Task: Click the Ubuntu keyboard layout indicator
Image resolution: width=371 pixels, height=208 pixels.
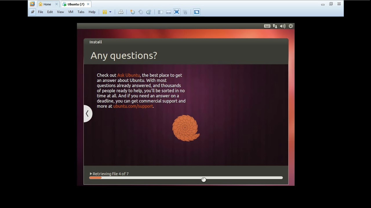Action: 267,26
